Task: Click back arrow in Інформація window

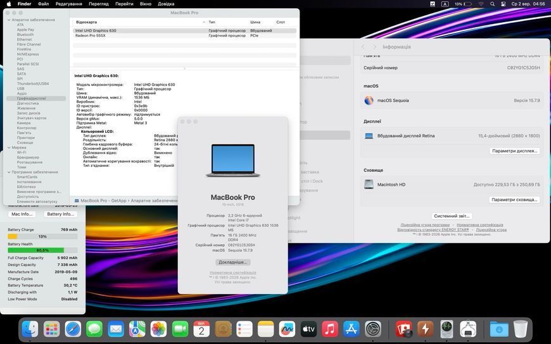Action: (363, 47)
